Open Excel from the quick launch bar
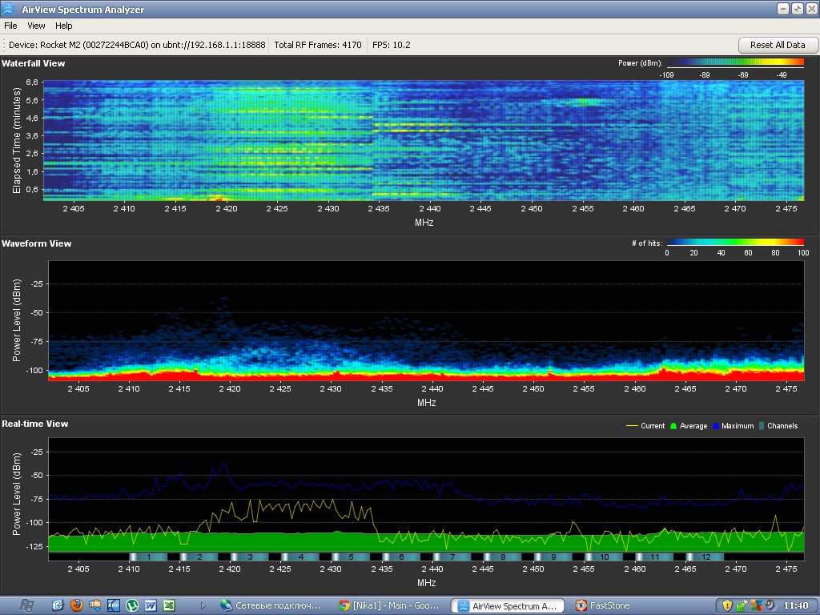This screenshot has height=615, width=820. [x=169, y=605]
